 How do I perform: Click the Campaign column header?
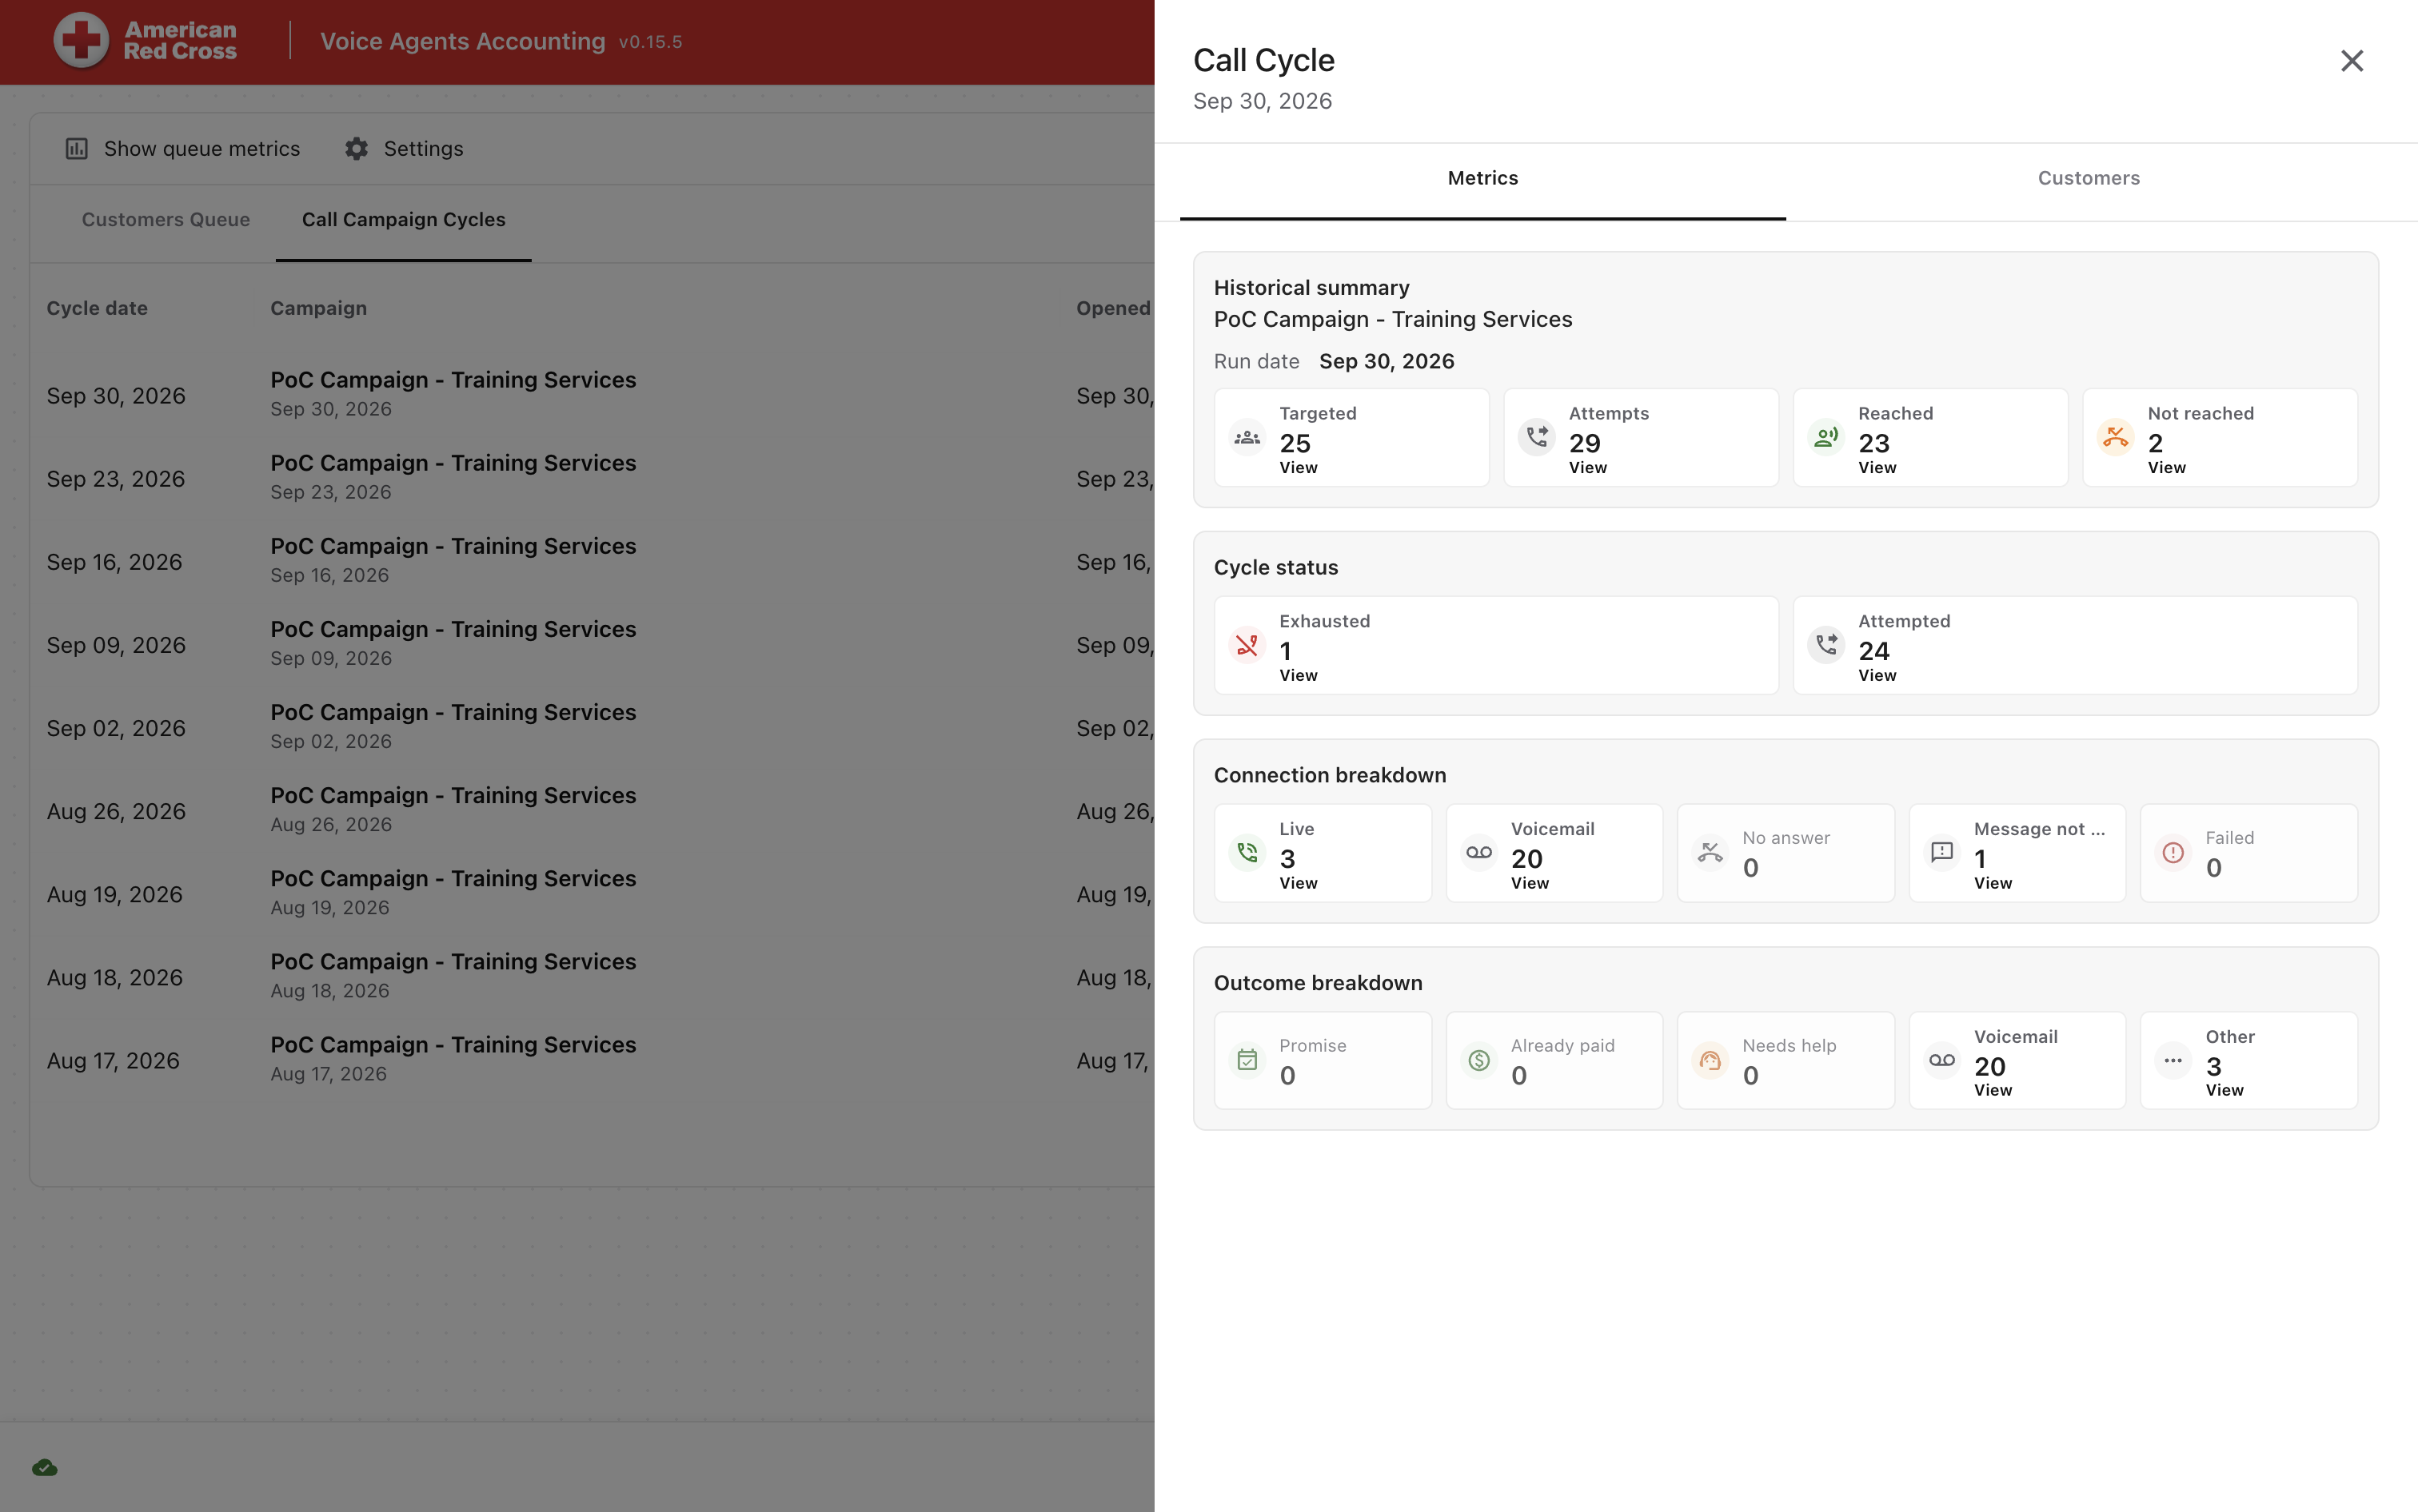(318, 309)
